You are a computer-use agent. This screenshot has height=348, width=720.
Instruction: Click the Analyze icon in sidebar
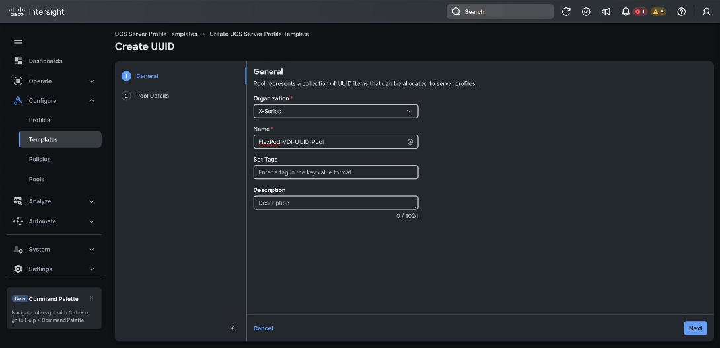[18, 201]
